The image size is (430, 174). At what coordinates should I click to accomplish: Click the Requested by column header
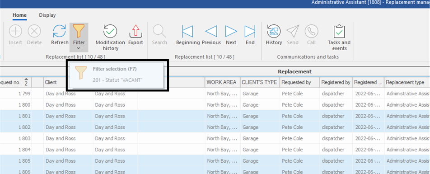(299, 82)
